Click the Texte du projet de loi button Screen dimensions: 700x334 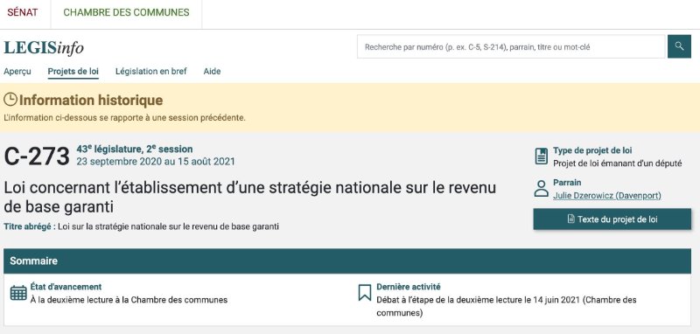click(612, 219)
